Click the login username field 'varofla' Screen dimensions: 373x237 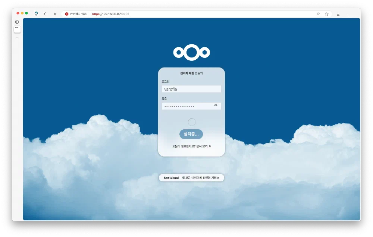(191, 89)
